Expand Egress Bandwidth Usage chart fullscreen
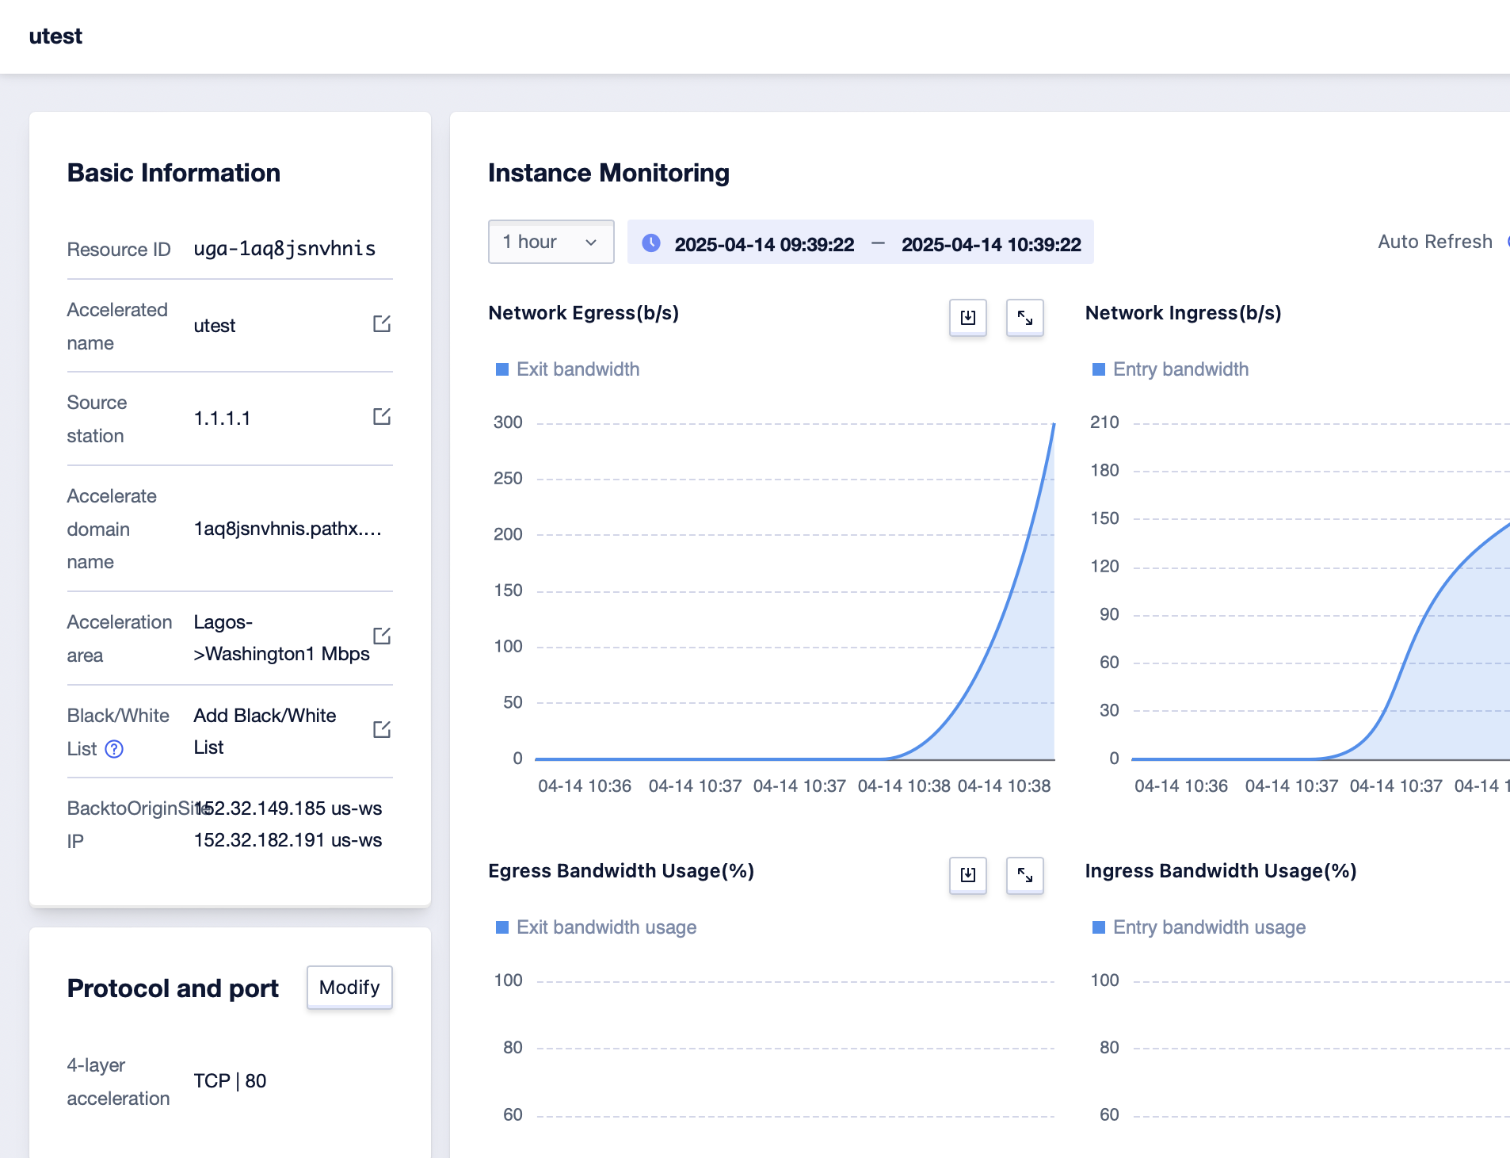 1025,875
